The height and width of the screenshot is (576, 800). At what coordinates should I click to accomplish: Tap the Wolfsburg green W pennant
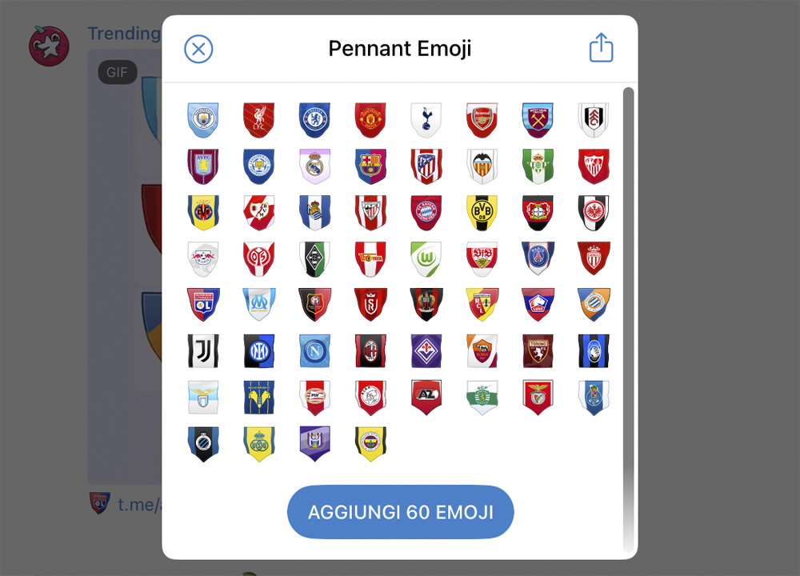[x=426, y=258]
